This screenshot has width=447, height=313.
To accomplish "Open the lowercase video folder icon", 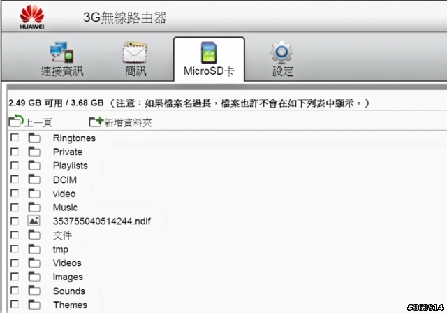I will 34,194.
